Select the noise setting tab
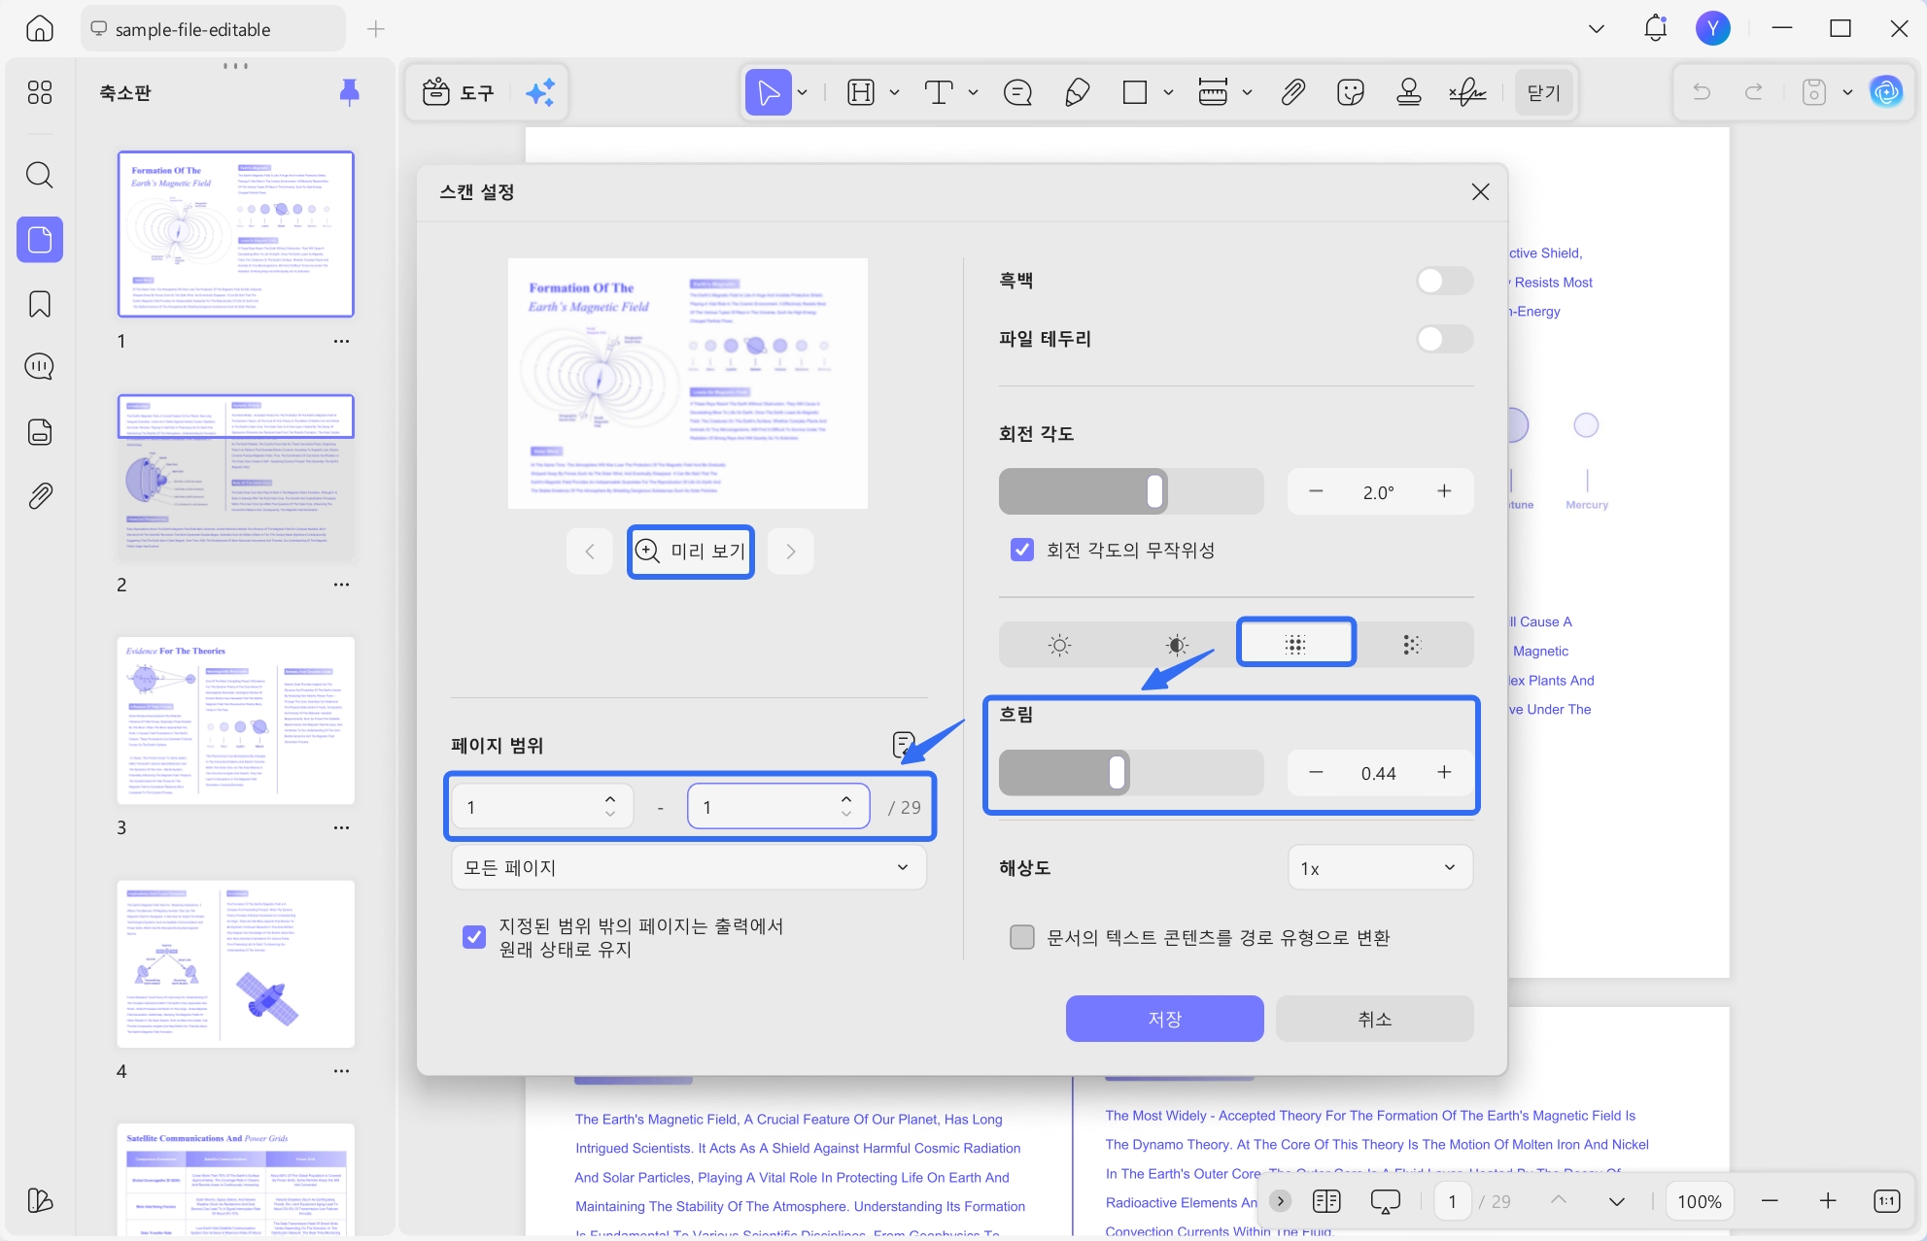This screenshot has height=1241, width=1927. (x=1412, y=645)
